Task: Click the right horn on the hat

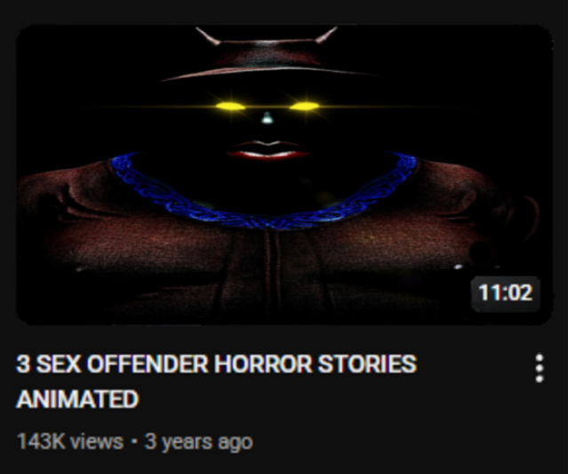Action: tap(326, 36)
